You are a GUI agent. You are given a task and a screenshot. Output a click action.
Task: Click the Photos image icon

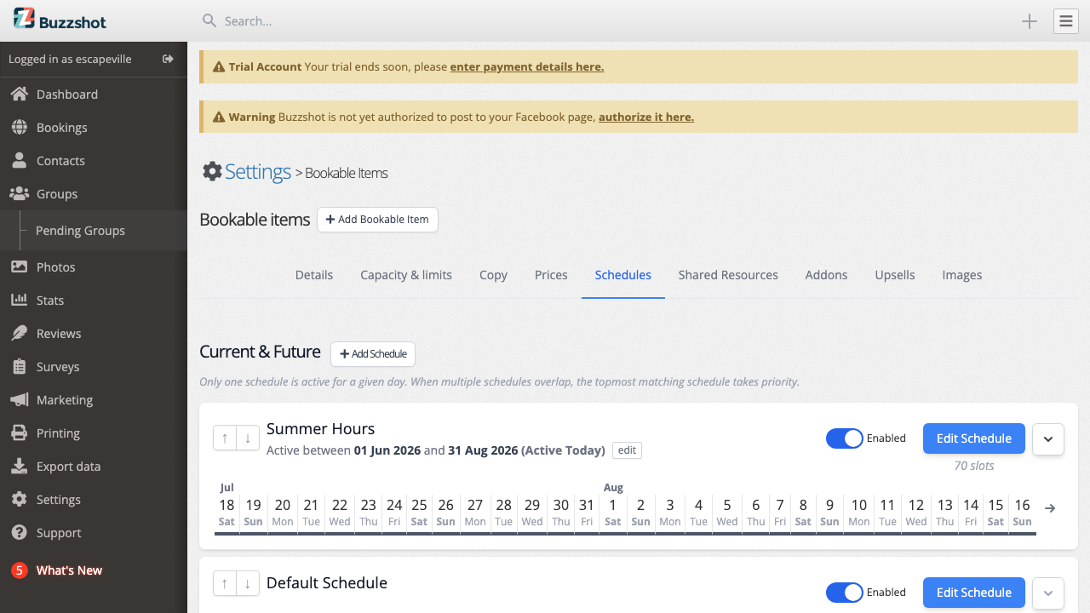[x=19, y=266]
